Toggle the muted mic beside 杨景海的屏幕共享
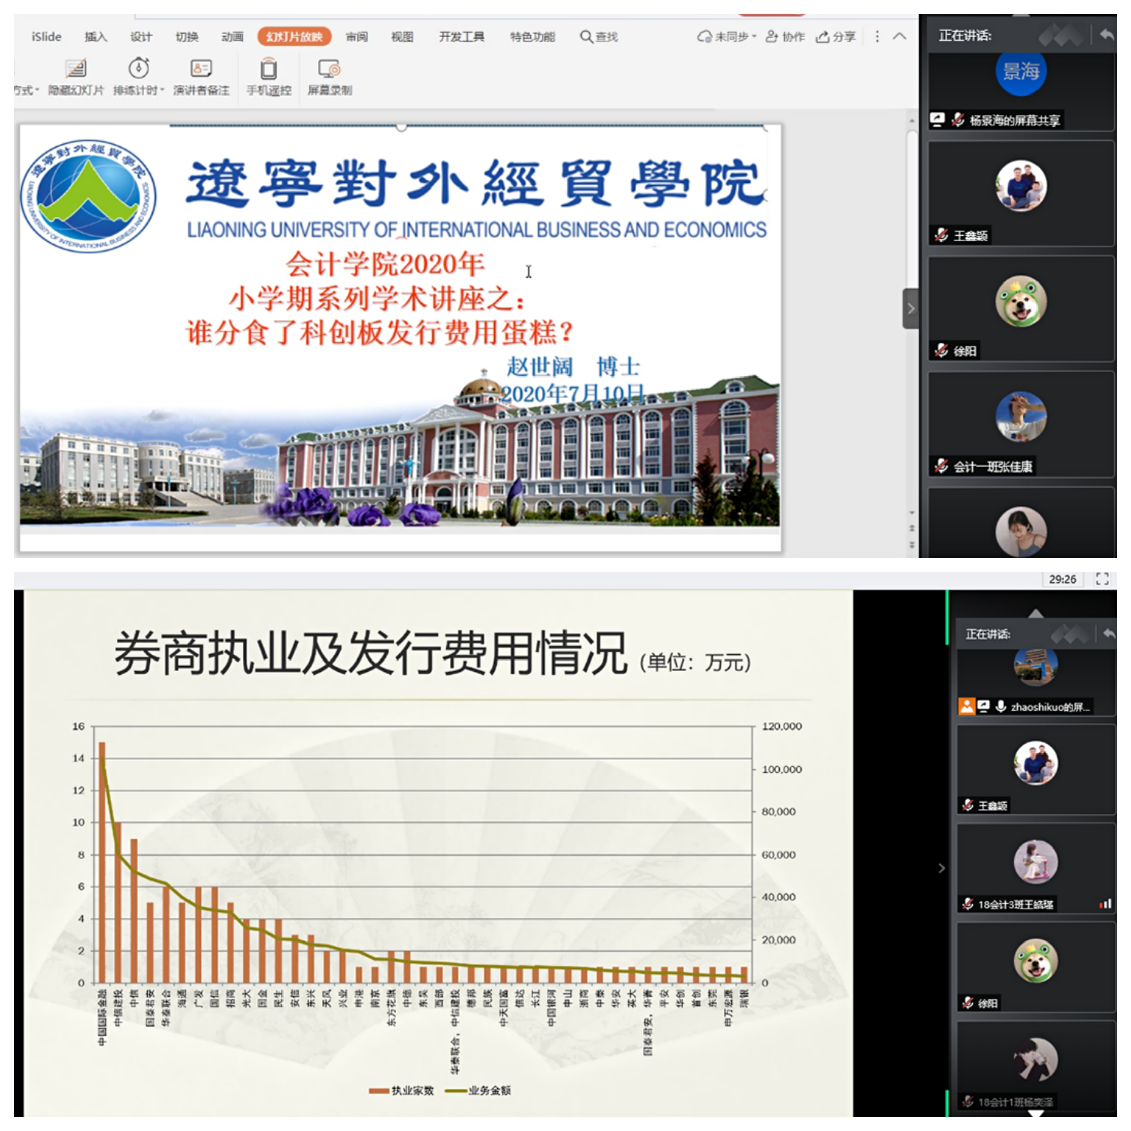 coord(957,120)
